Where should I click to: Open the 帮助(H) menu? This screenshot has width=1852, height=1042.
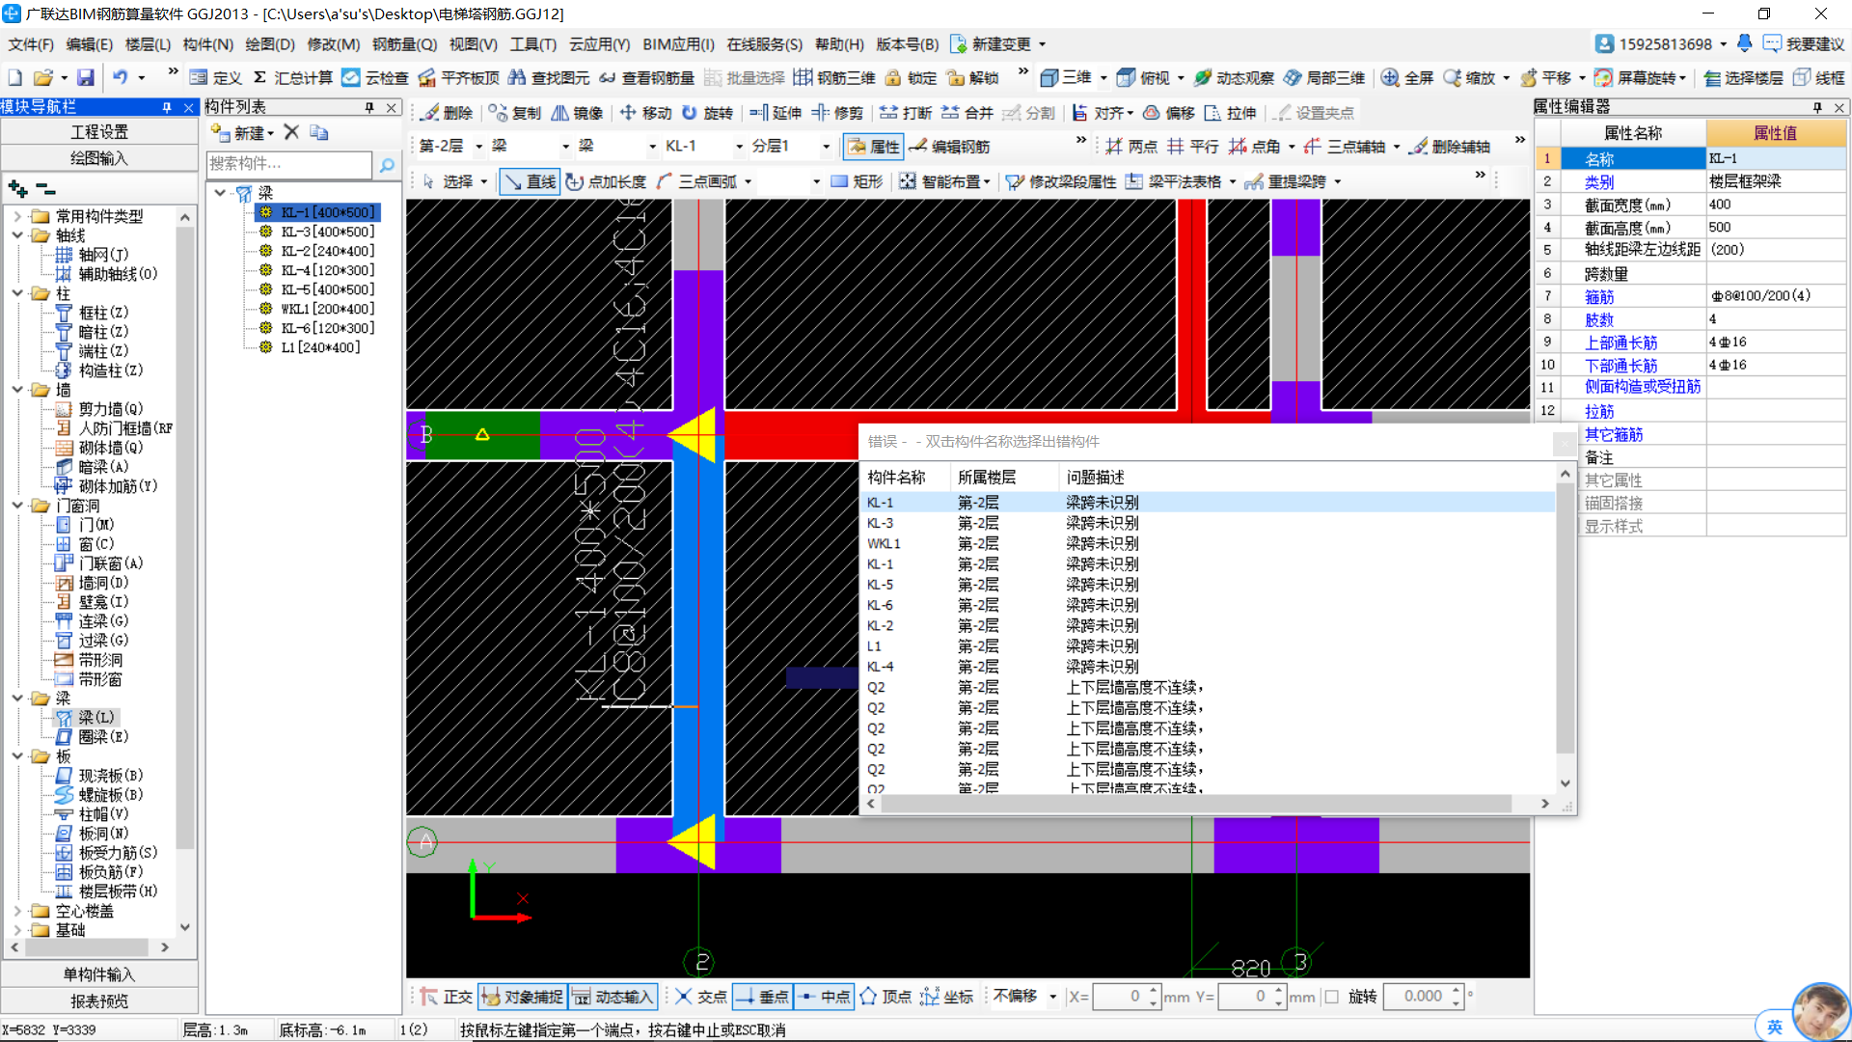coord(839,44)
